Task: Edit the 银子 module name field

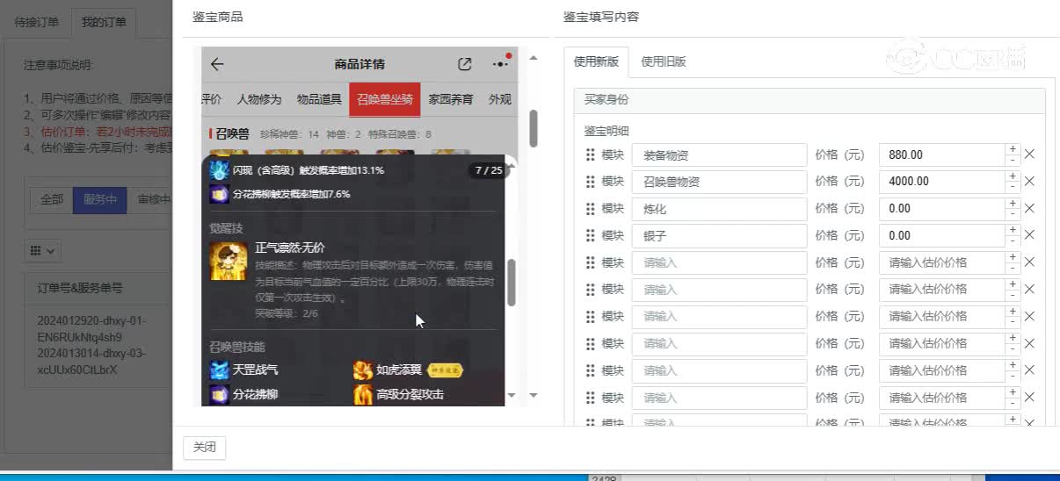Action: point(719,235)
